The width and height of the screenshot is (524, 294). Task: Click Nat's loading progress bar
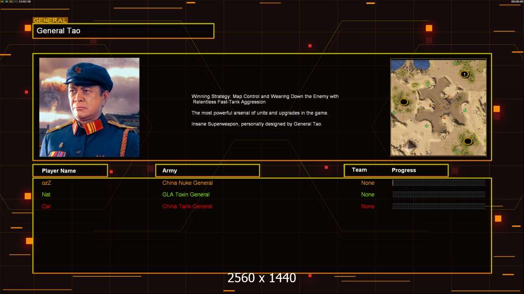439,195
